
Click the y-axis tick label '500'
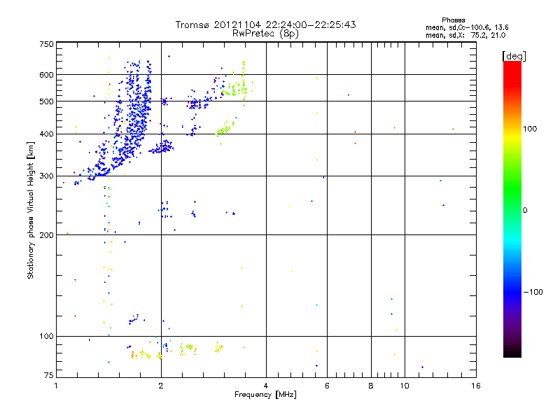pos(46,101)
